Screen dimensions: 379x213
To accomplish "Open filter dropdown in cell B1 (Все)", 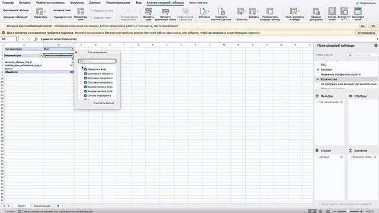I will [72, 49].
